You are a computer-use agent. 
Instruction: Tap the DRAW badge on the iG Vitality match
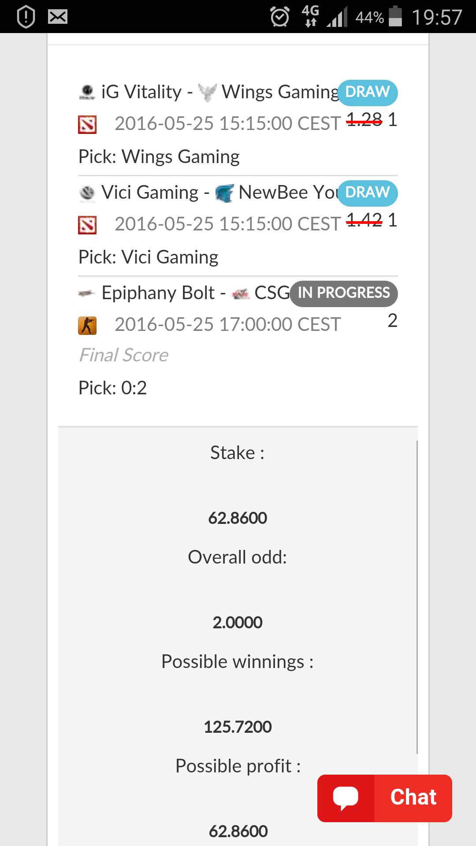tap(368, 93)
